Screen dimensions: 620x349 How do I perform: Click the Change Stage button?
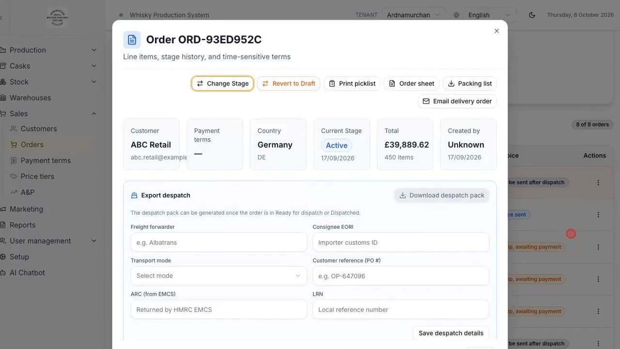222,83
